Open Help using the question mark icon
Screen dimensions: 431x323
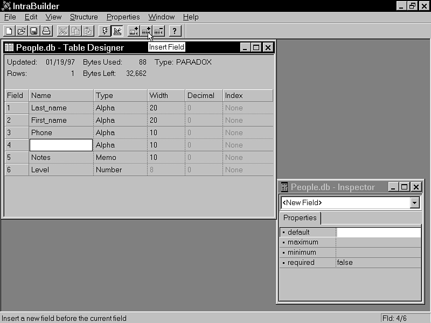[x=175, y=31]
